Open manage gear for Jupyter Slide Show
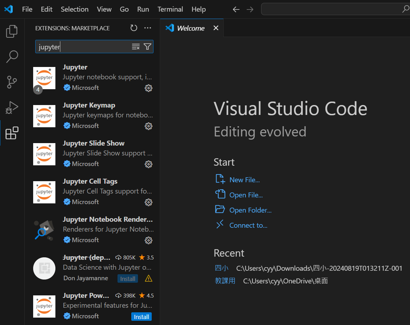 tap(149, 164)
